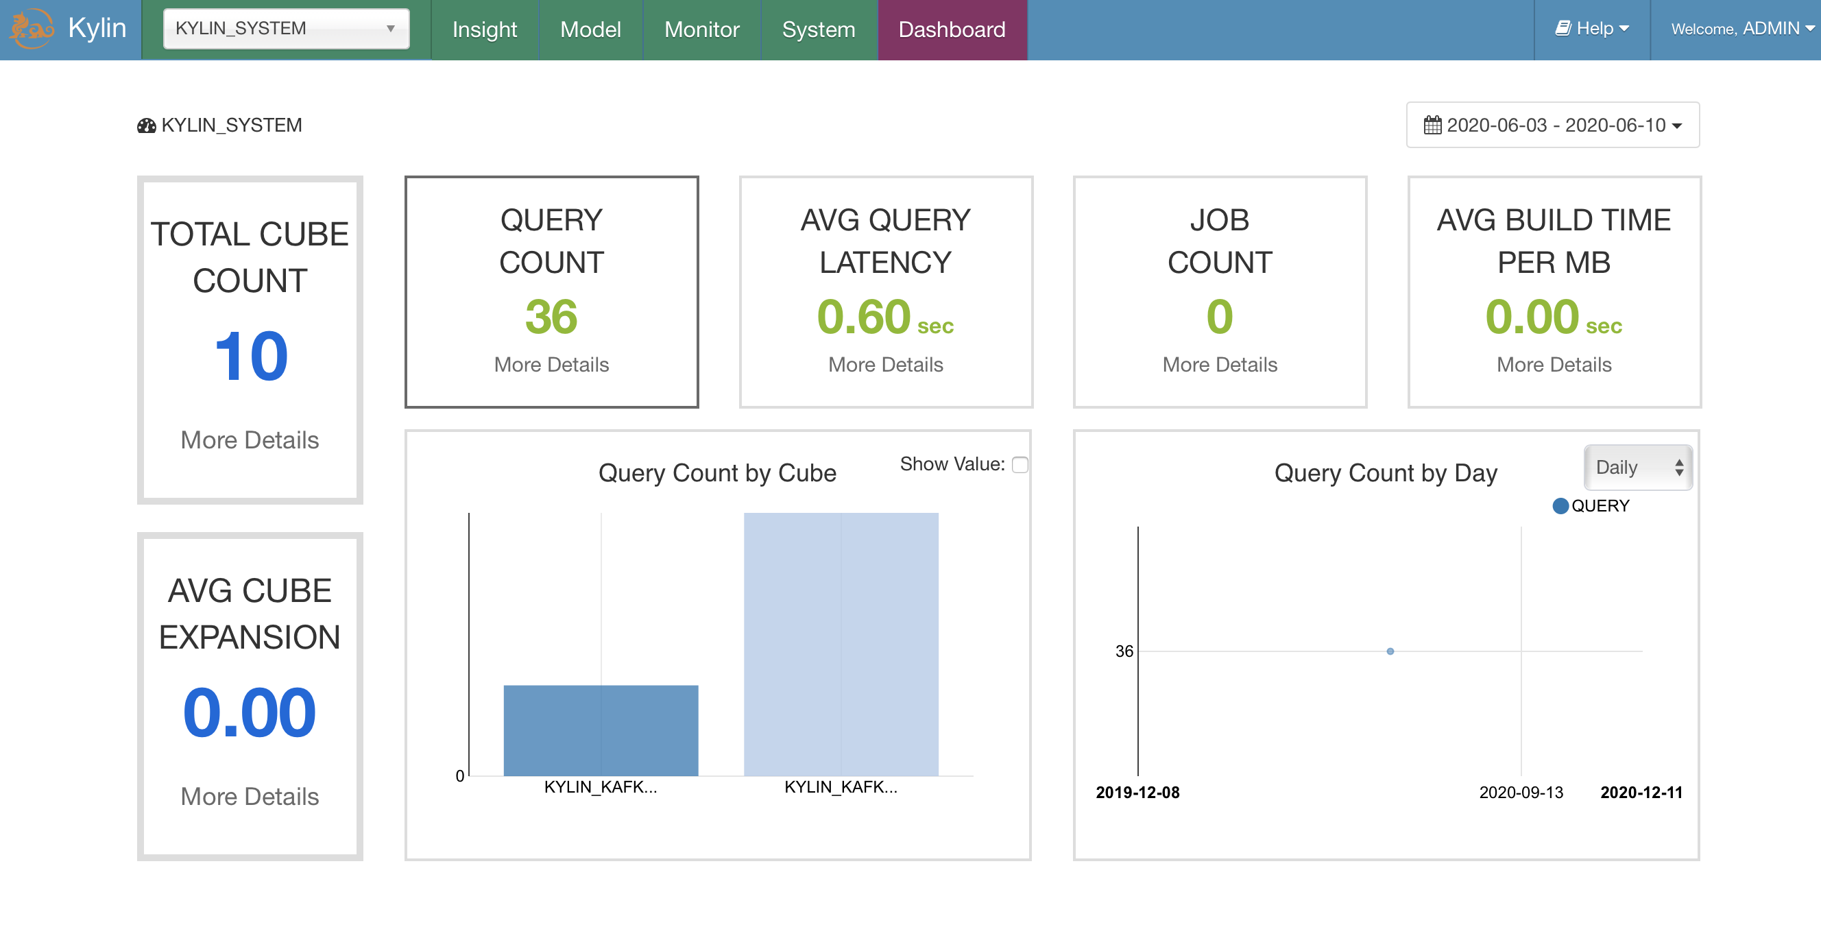Screen dimensions: 1821x927
Task: Click the Help book icon
Action: click(1563, 28)
